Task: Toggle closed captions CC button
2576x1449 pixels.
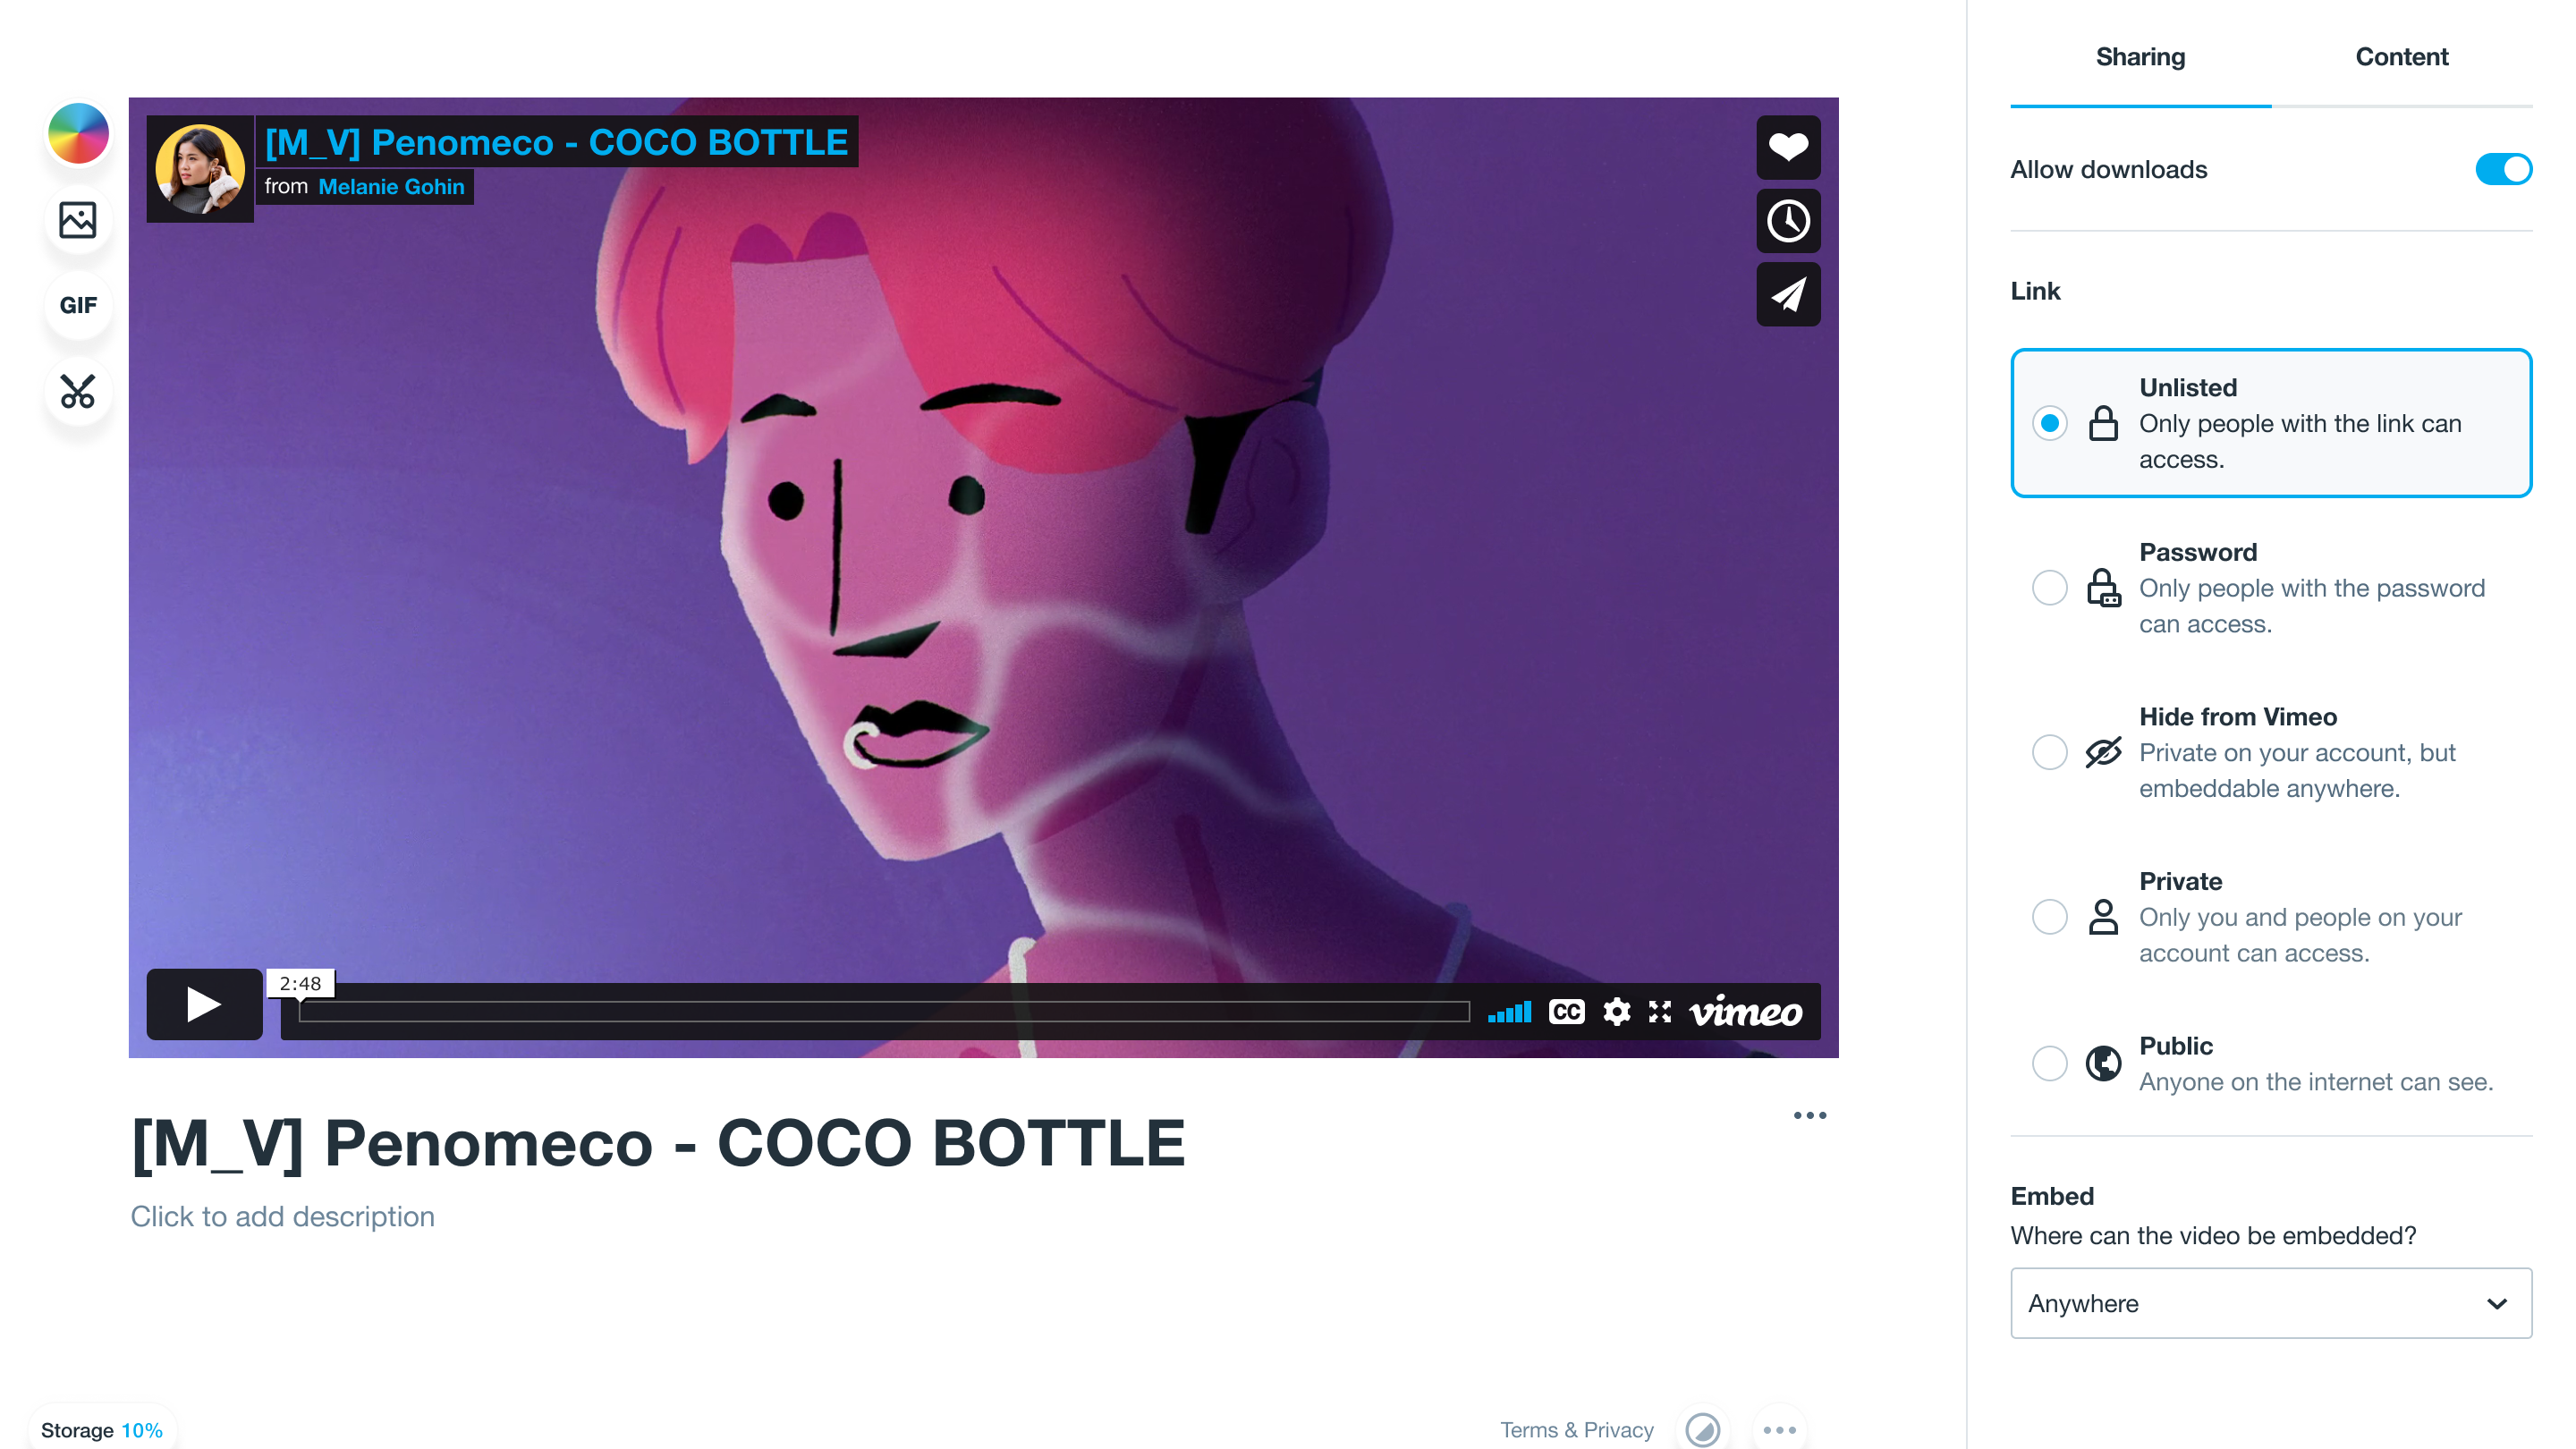Action: (1566, 1012)
